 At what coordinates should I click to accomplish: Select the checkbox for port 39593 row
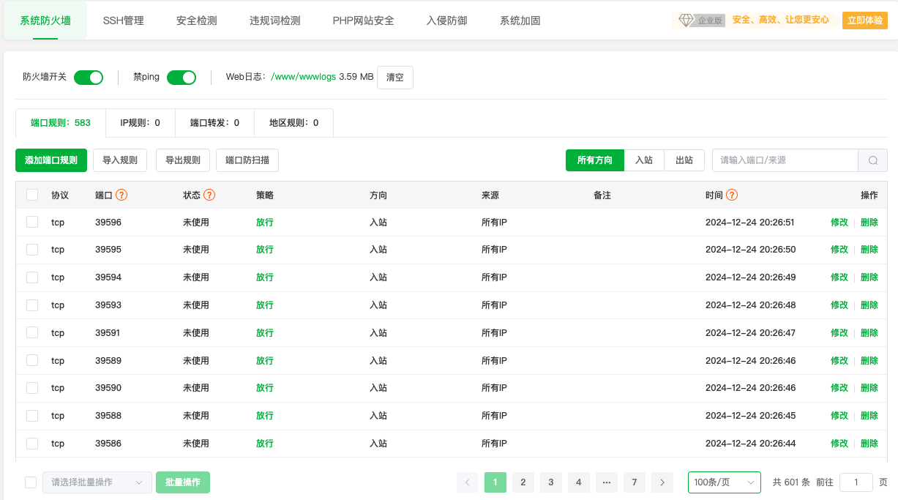pos(32,305)
